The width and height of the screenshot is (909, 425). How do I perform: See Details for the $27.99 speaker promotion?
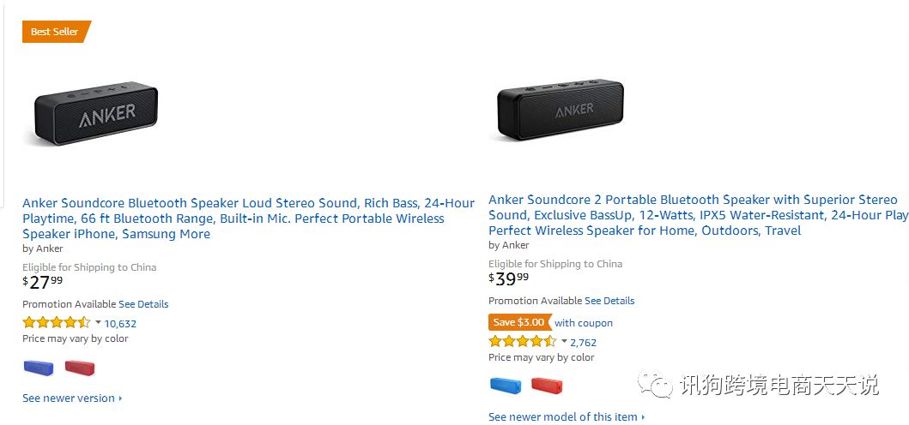tap(143, 304)
